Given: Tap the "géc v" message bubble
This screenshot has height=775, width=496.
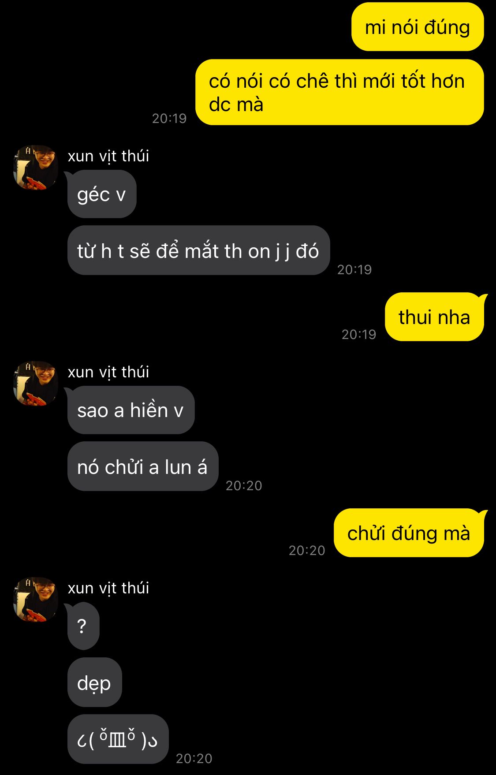Looking at the screenshot, I should click(x=102, y=194).
